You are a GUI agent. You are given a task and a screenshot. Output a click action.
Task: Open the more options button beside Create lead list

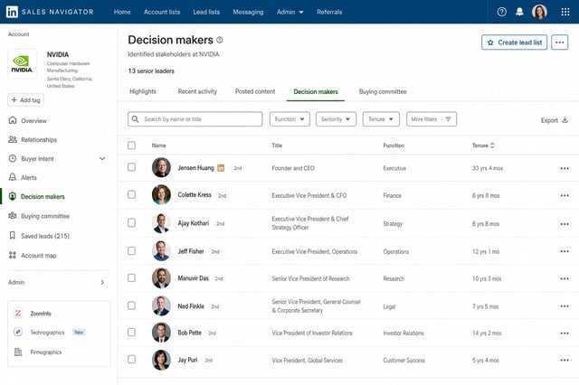pyautogui.click(x=559, y=42)
